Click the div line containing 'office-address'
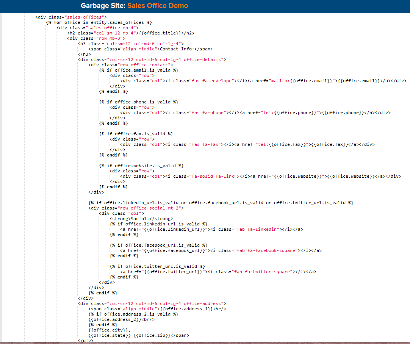410x344 pixels. [x=152, y=304]
